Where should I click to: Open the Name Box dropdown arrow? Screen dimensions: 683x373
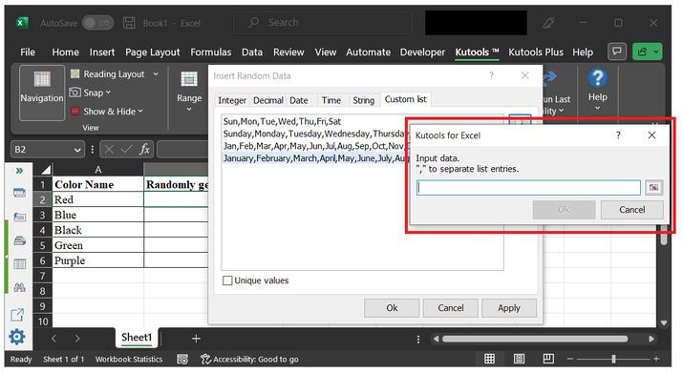click(77, 150)
